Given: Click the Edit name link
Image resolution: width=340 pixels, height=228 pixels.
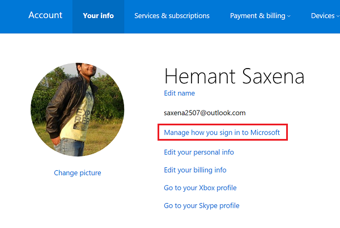Looking at the screenshot, I should pos(179,93).
